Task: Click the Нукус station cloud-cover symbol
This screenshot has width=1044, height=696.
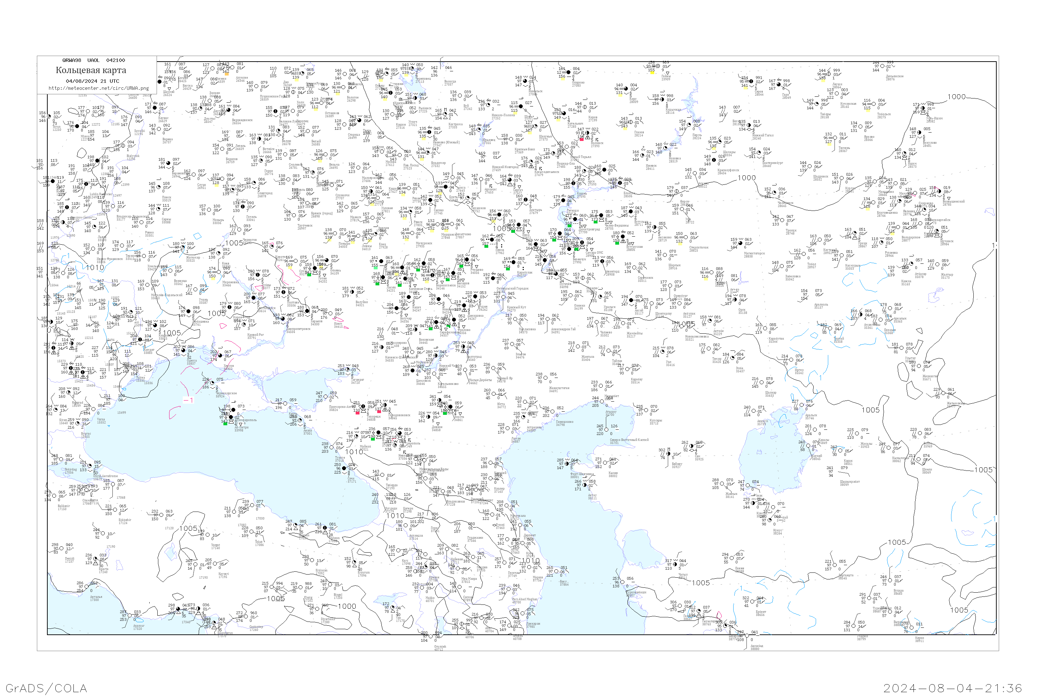Action: [x=770, y=521]
